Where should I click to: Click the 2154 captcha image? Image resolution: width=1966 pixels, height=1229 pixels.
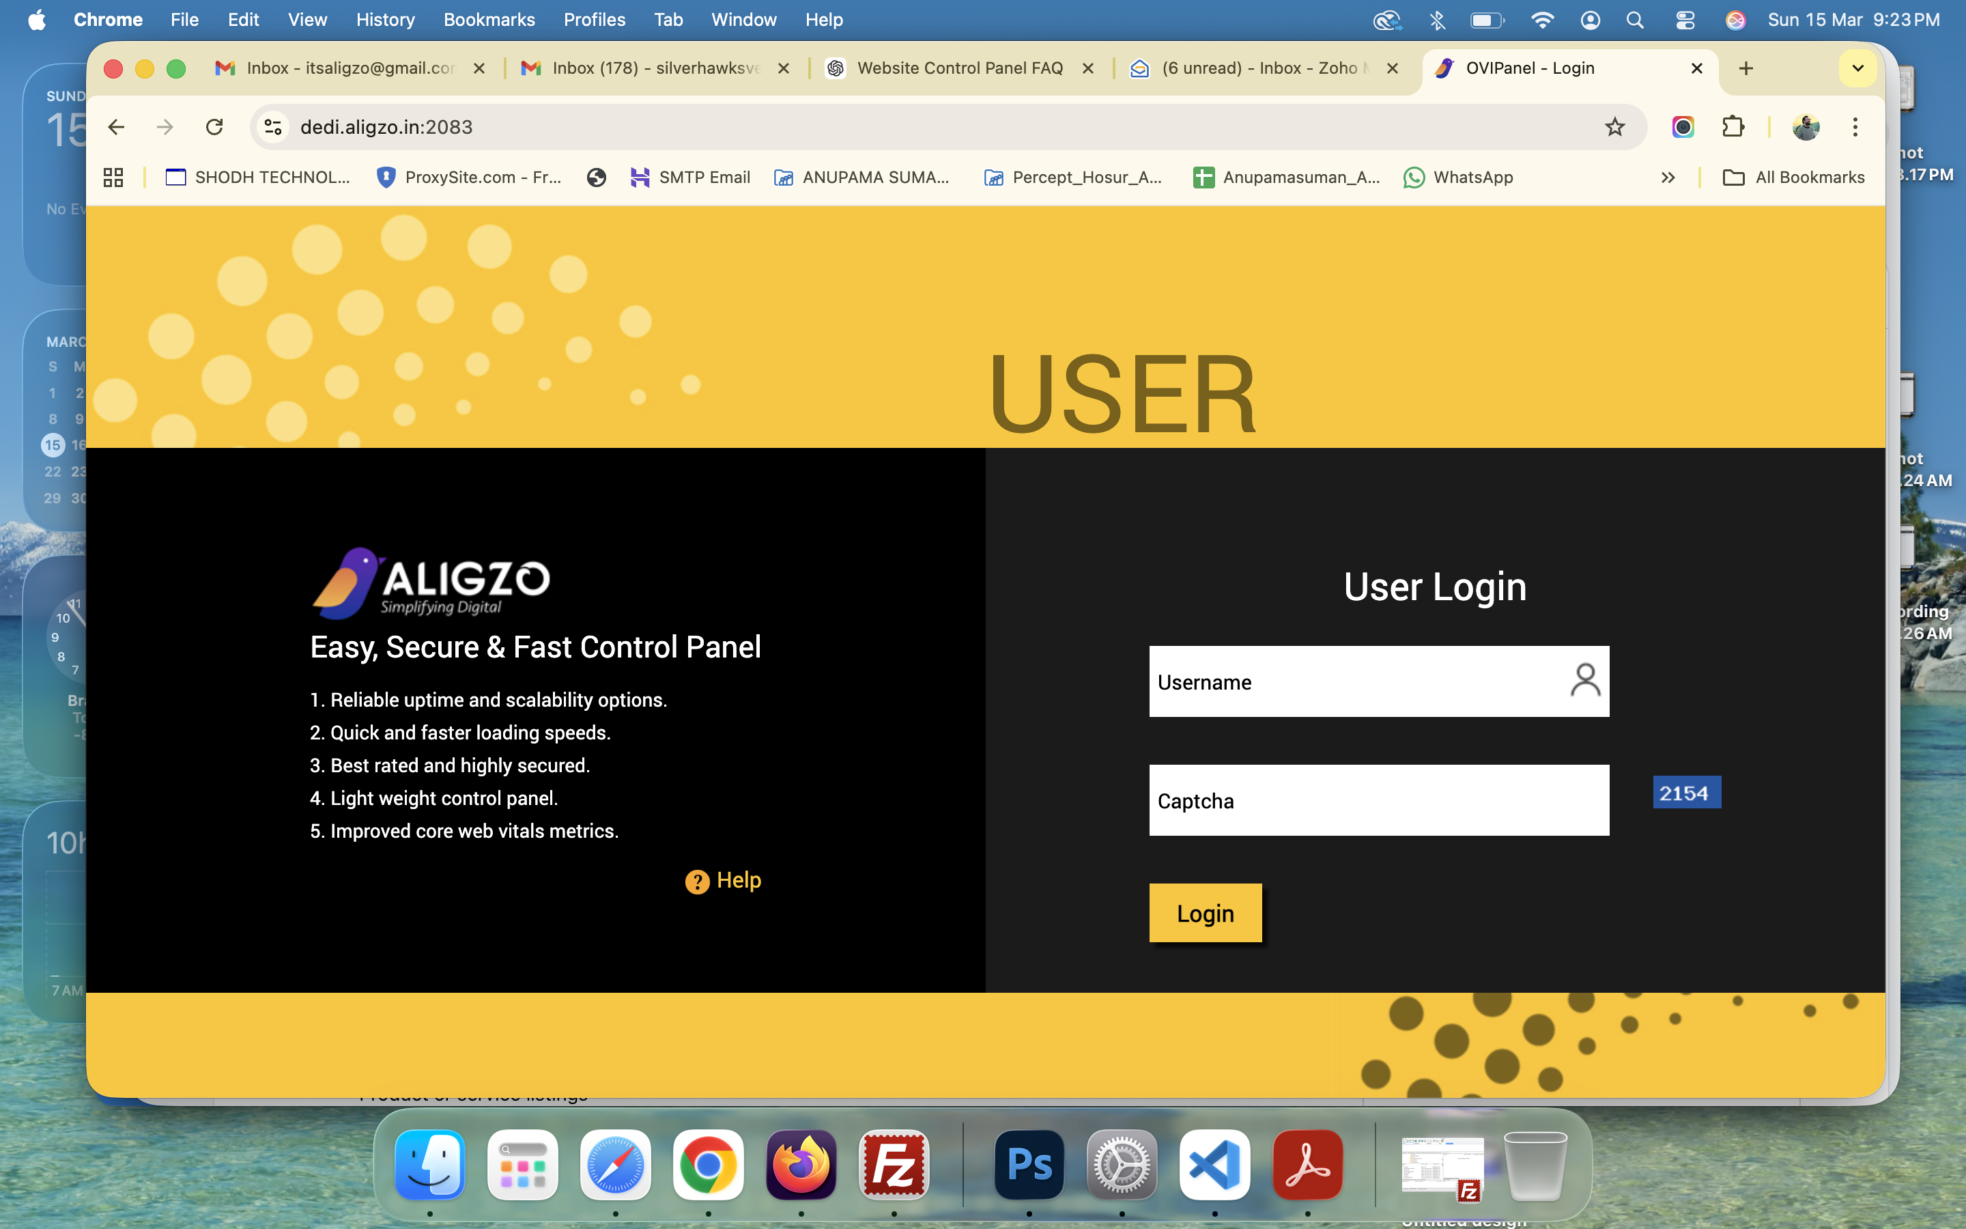[1685, 793]
